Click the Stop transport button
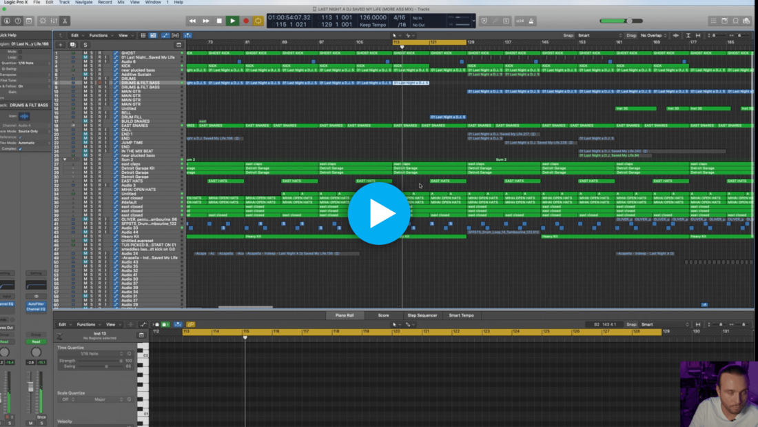Viewport: 758px width, 427px height. pos(219,21)
